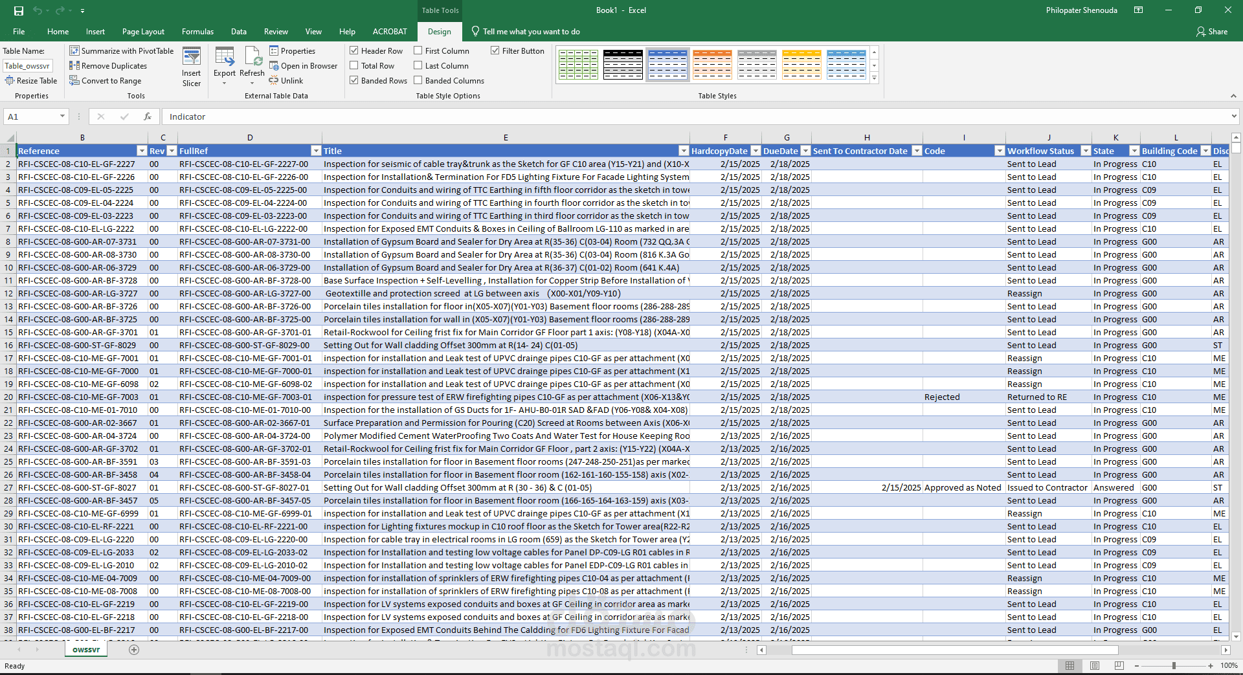This screenshot has width=1243, height=675.
Task: Click the Undo arrow icon
Action: click(38, 10)
